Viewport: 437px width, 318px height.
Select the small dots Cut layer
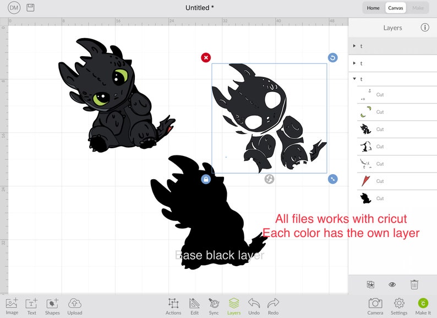point(397,95)
